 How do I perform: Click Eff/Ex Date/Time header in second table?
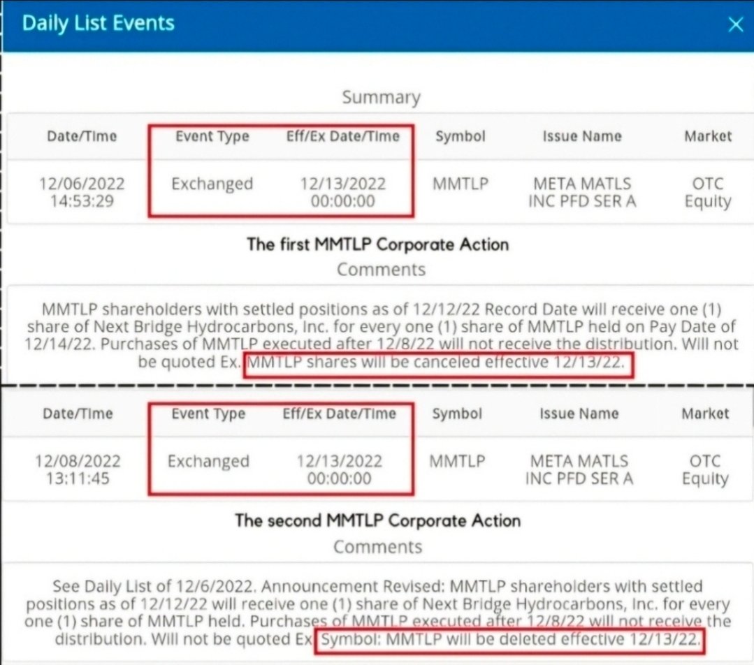pos(339,414)
